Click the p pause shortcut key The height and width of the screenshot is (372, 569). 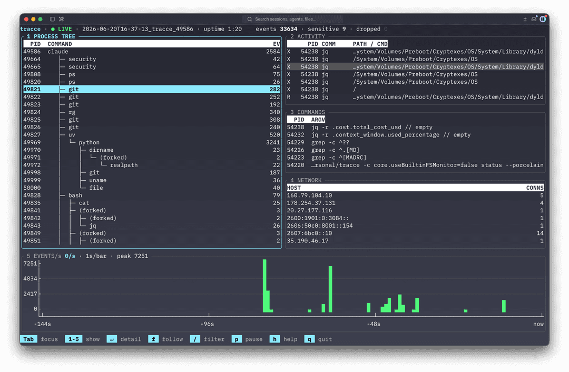coord(236,339)
